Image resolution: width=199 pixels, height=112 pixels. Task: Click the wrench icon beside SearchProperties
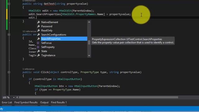pyautogui.click(x=39, y=39)
